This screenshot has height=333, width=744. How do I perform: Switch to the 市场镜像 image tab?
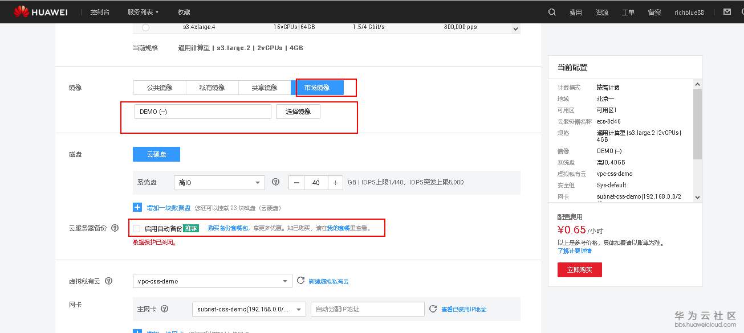pos(319,88)
